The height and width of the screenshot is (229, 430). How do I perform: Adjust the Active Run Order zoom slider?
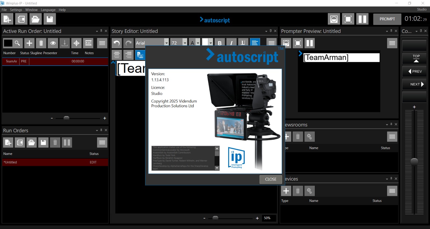[66, 118]
